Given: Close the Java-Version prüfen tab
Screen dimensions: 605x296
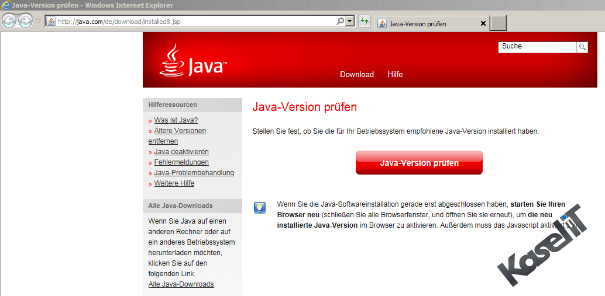Looking at the screenshot, I should 483,24.
